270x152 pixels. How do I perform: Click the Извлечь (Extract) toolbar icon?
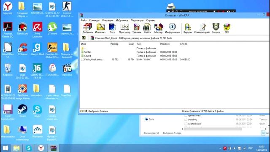[100, 28]
